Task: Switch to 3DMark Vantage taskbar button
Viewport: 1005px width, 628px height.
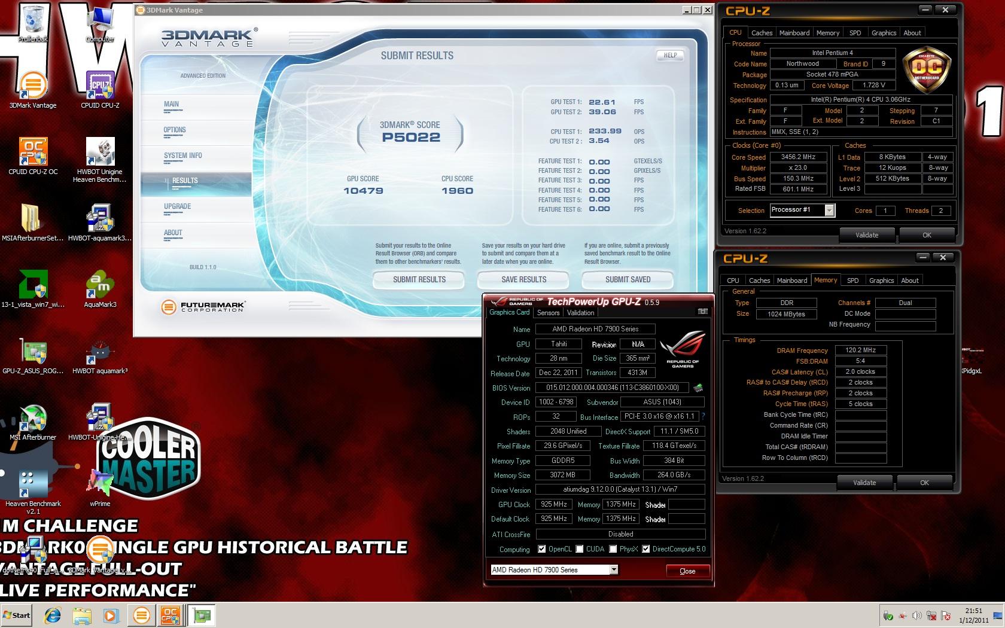Action: (142, 615)
